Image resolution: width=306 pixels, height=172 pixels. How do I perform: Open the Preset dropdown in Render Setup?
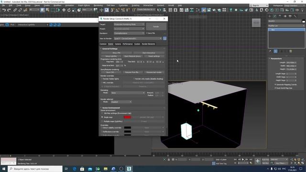(129, 29)
